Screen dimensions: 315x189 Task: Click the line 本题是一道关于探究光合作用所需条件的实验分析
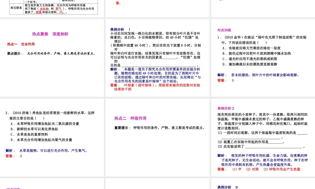point(162,69)
